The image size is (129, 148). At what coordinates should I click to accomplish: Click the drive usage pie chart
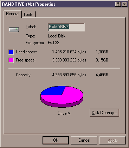tap(62, 96)
